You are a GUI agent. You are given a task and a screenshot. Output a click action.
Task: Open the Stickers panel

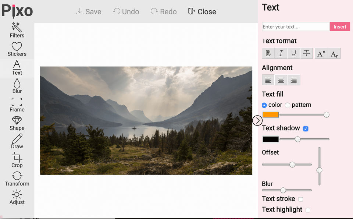pos(17,49)
